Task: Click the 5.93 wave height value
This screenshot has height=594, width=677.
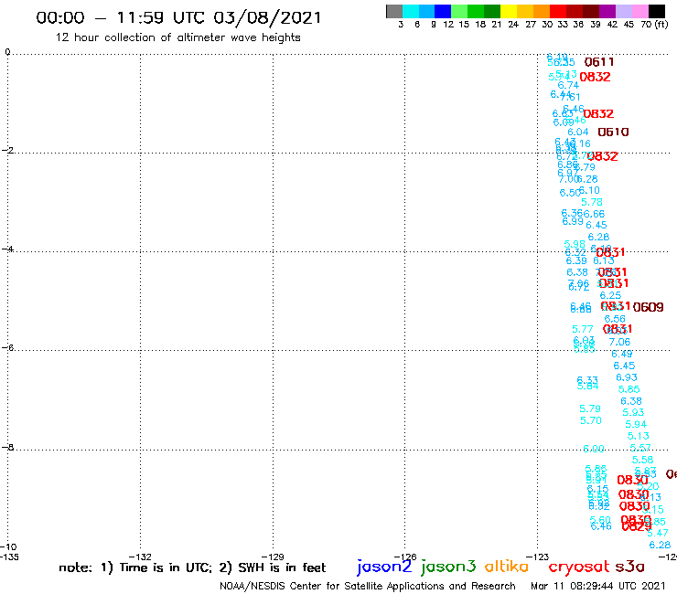Action: point(633,412)
